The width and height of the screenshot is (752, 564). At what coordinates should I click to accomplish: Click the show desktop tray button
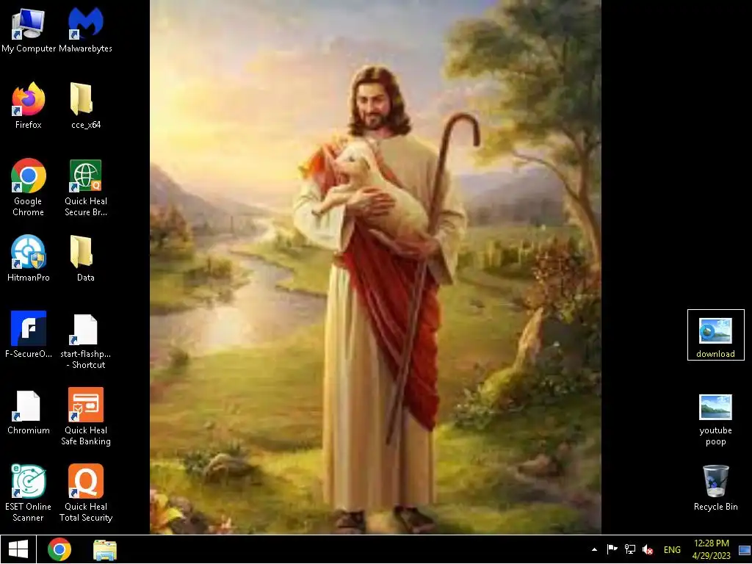[745, 550]
